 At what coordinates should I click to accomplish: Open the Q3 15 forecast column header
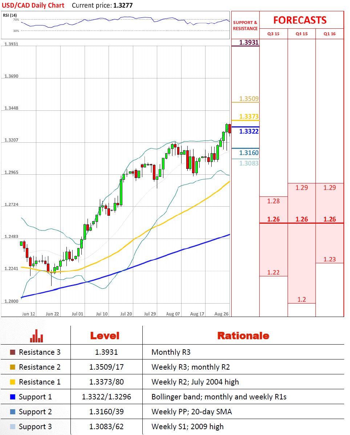(273, 34)
